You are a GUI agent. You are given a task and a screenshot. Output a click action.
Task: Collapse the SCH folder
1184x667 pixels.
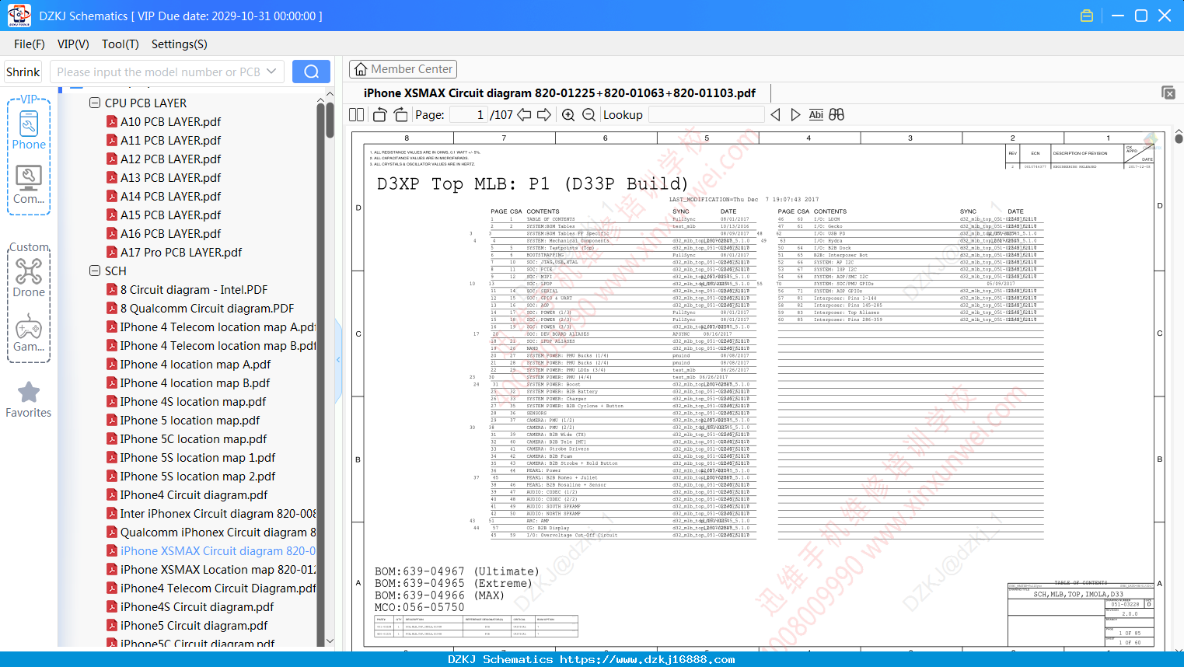95,271
